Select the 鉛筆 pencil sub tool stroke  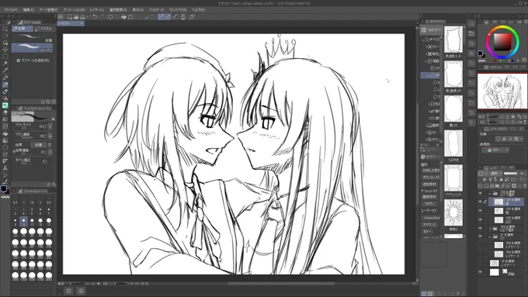[x=32, y=38]
